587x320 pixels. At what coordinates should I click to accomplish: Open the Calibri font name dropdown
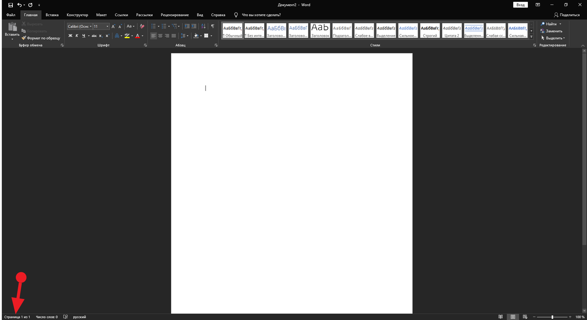[91, 26]
